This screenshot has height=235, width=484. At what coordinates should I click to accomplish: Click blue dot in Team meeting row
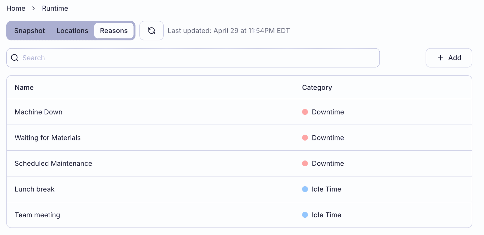305,215
